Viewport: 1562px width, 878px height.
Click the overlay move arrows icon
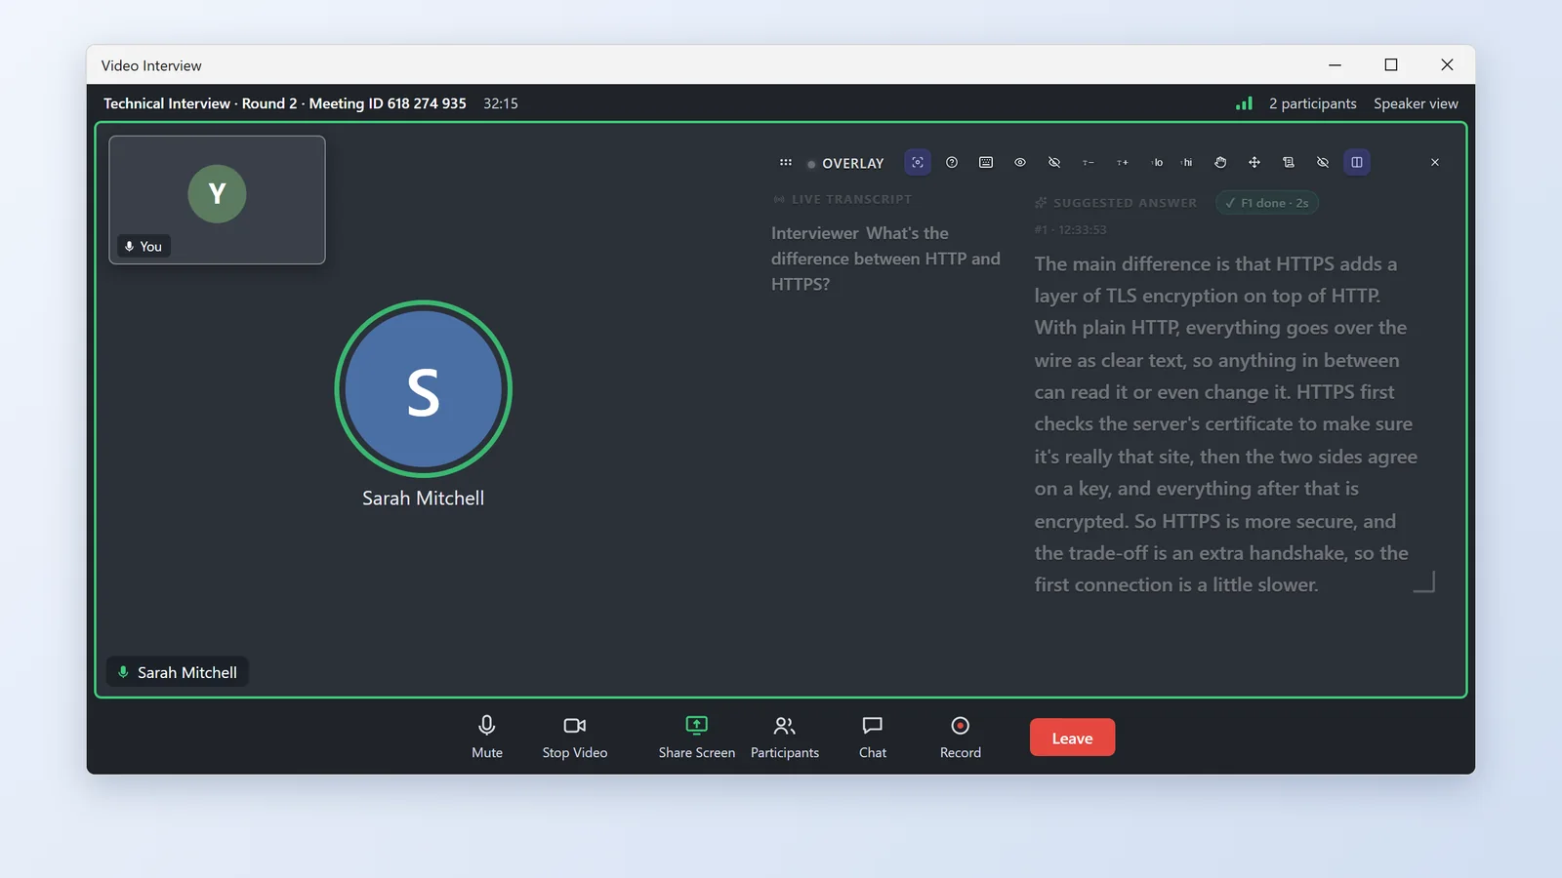[x=1254, y=163]
